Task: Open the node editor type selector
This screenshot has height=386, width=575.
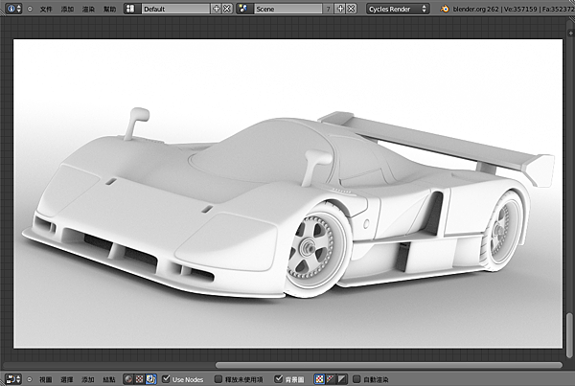Action: click(x=14, y=379)
